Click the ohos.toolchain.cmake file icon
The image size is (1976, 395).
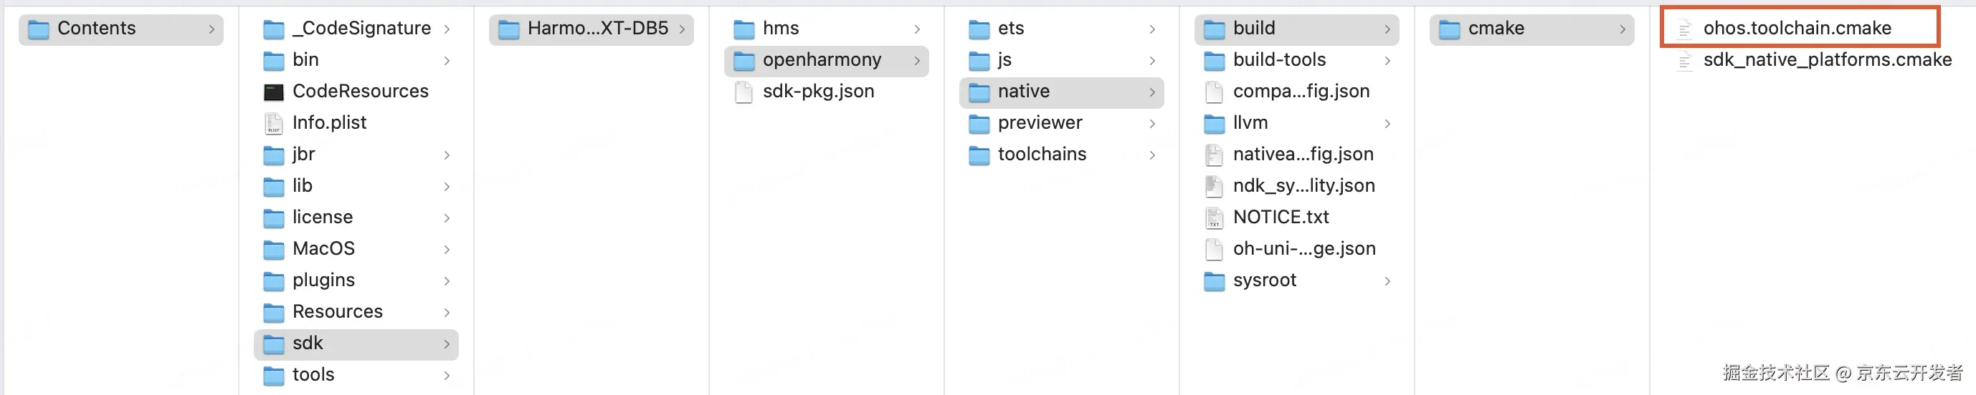click(1684, 29)
